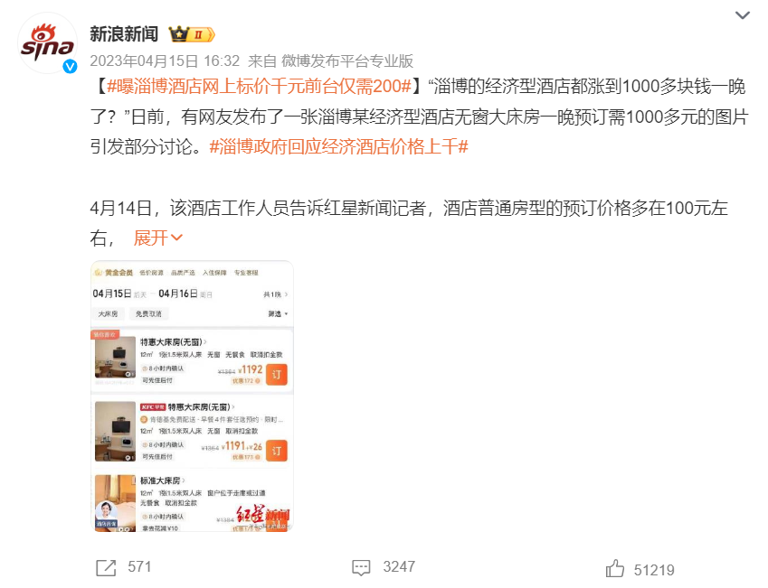Click the first orange 订 booking button
768x588 pixels.
[x=277, y=374]
